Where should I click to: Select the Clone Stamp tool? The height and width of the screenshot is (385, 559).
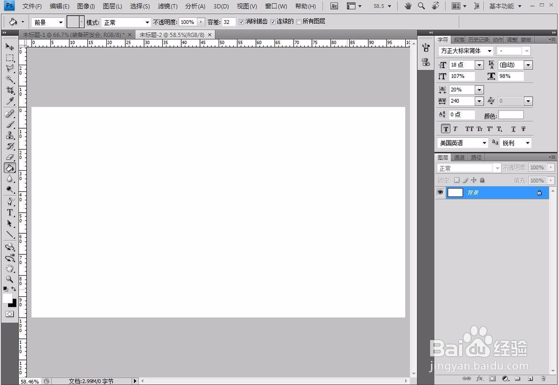click(x=10, y=135)
